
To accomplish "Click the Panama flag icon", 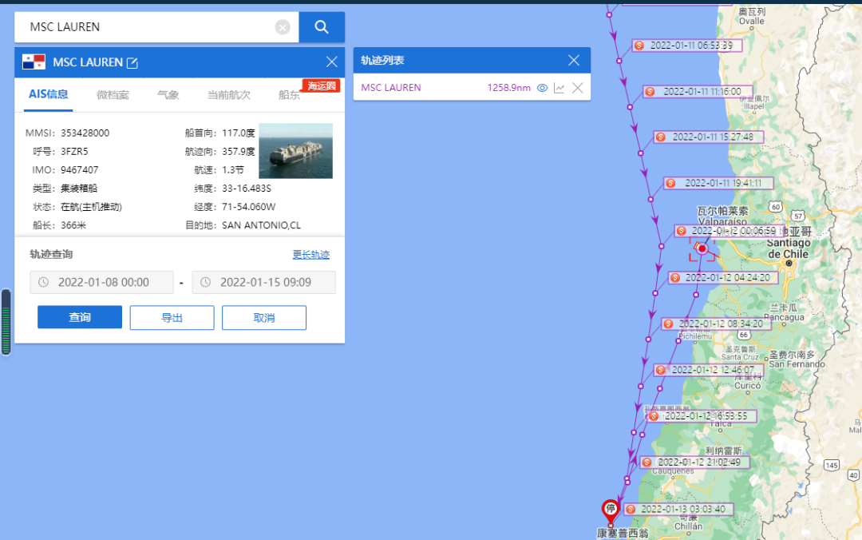I will (x=34, y=62).
